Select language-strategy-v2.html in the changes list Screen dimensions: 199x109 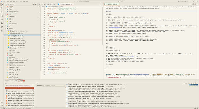tap(20, 100)
